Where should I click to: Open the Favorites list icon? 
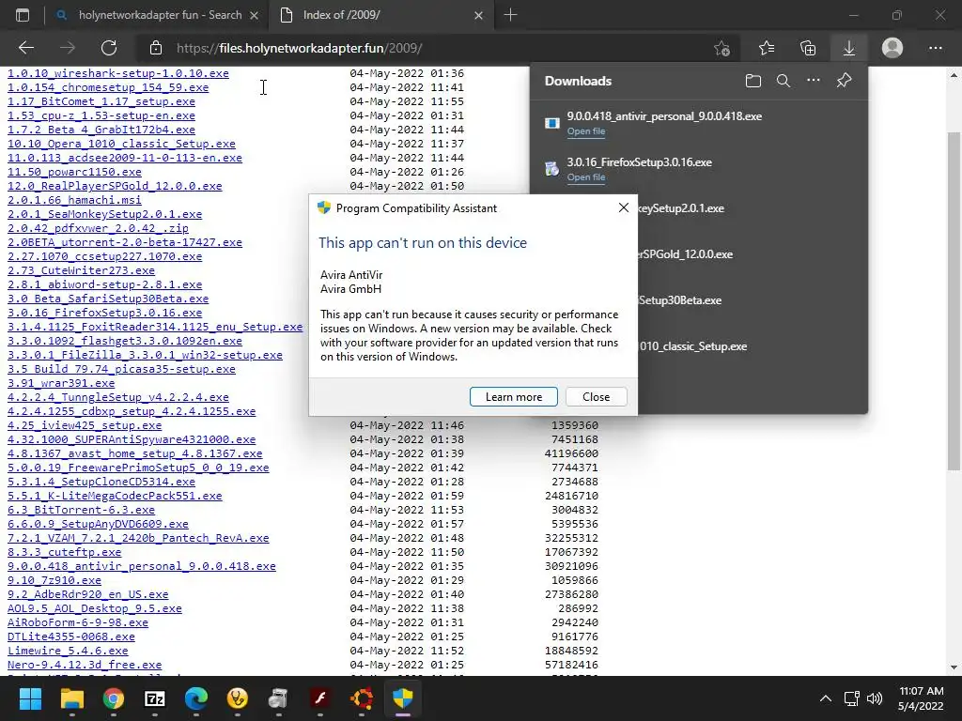pos(767,48)
